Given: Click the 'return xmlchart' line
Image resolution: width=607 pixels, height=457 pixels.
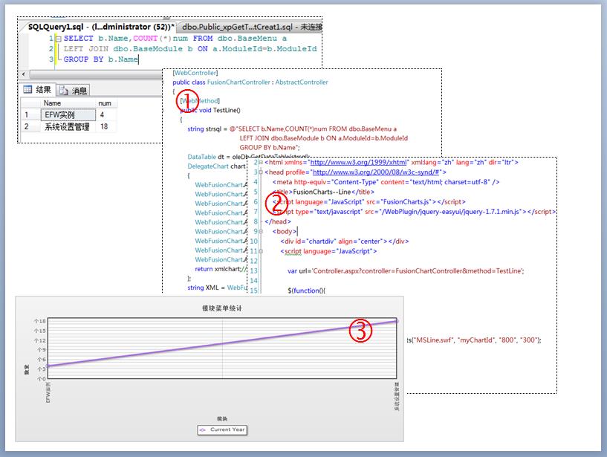Looking at the screenshot, I should tap(221, 269).
